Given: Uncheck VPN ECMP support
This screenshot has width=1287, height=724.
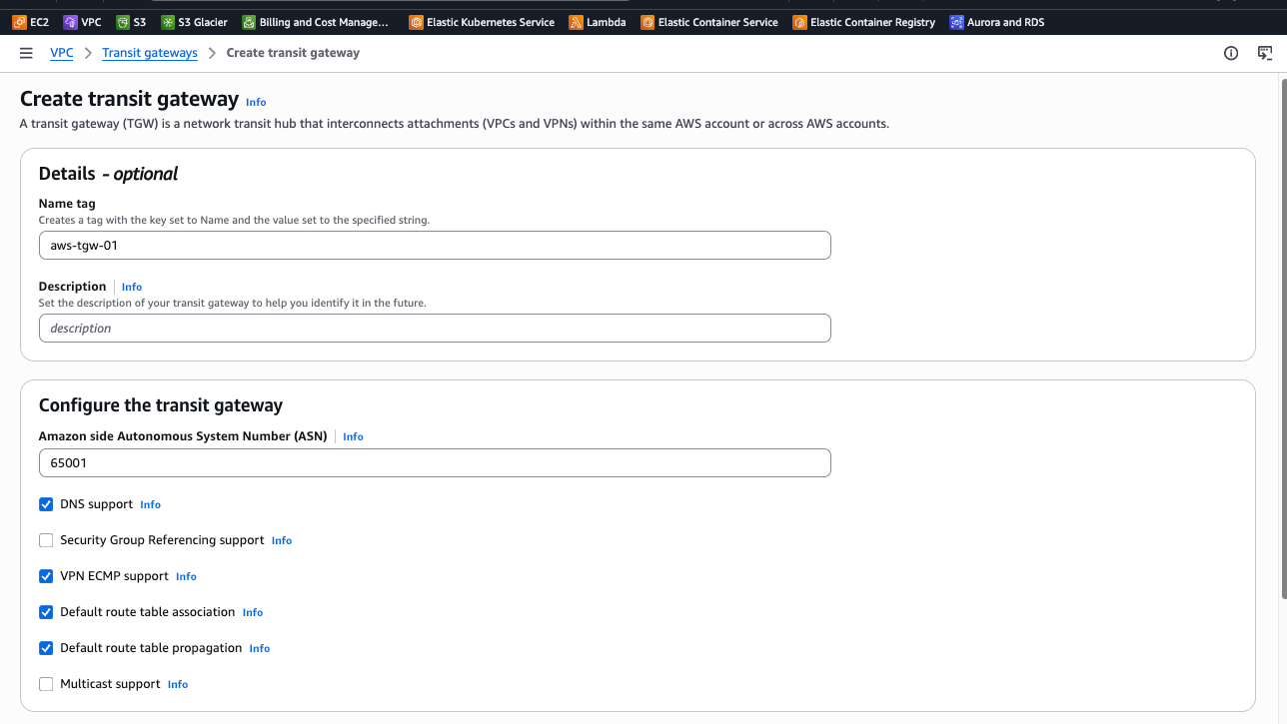Looking at the screenshot, I should [x=46, y=576].
